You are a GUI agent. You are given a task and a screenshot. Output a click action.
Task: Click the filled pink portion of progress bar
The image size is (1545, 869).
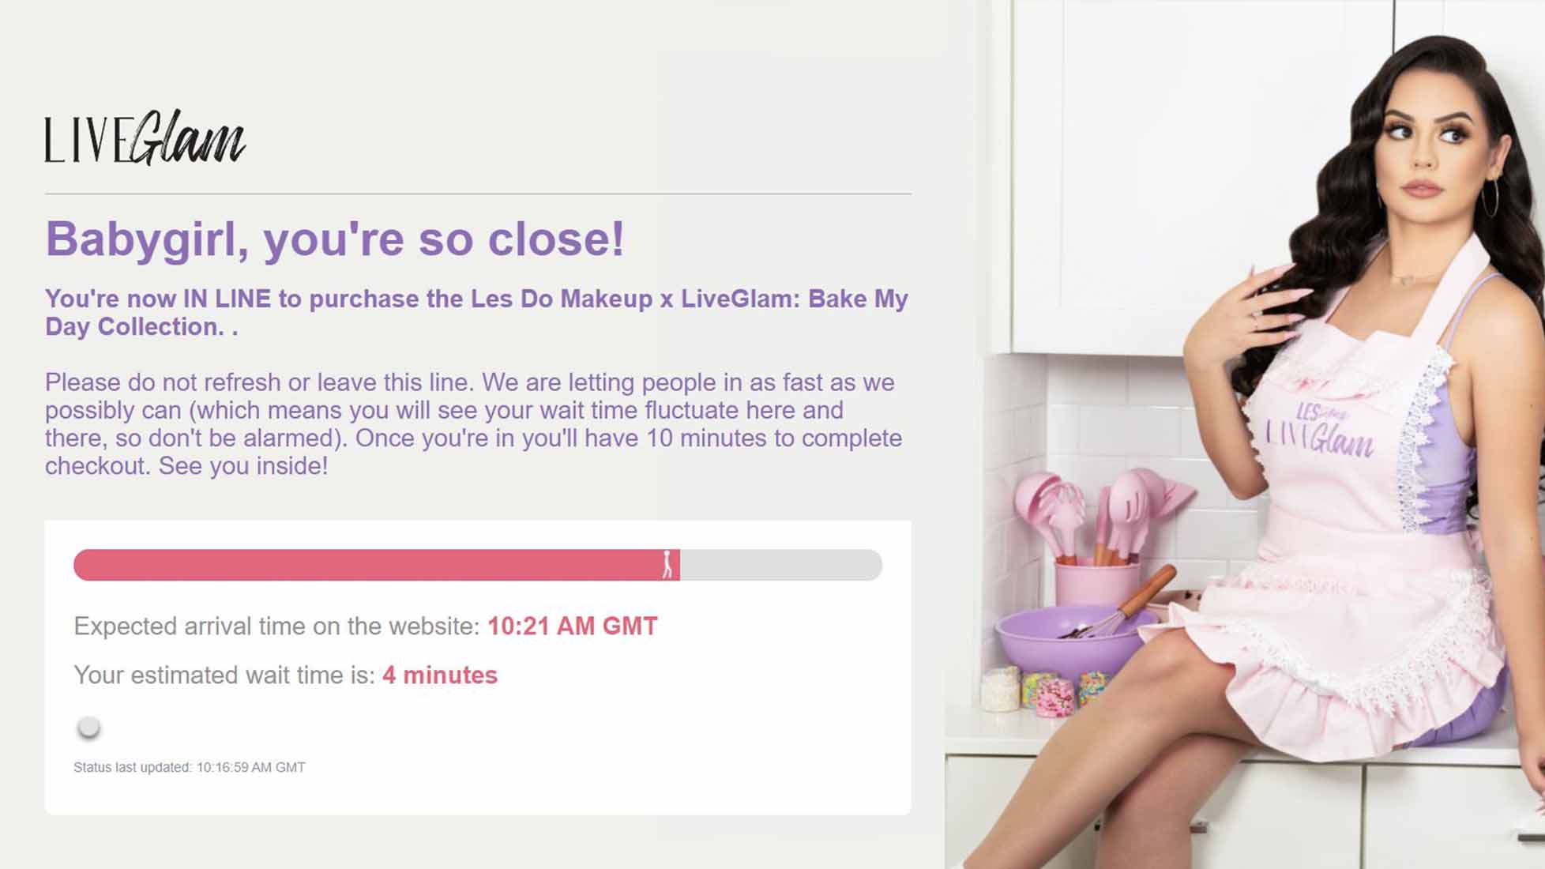[x=376, y=565]
